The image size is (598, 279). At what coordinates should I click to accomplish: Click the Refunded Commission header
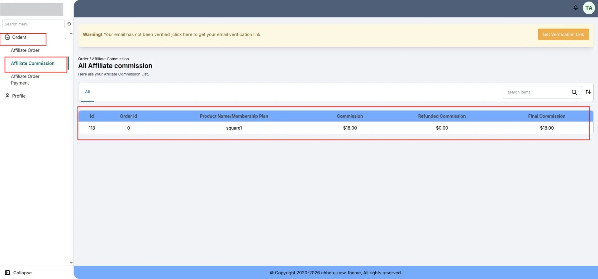pos(442,116)
